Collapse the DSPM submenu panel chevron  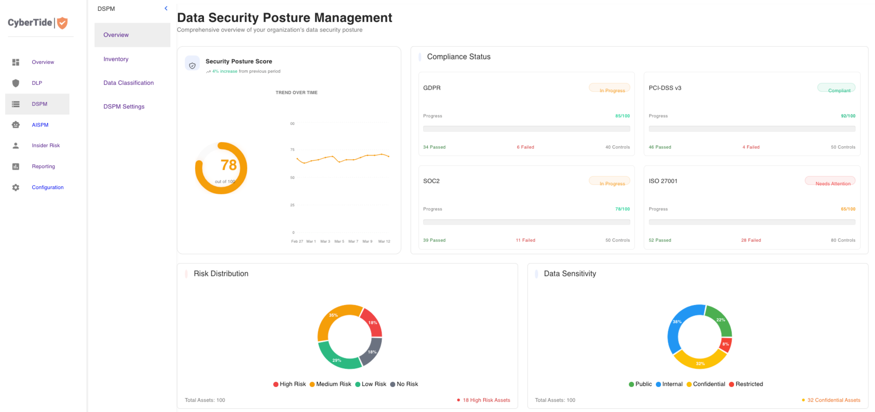pos(166,8)
